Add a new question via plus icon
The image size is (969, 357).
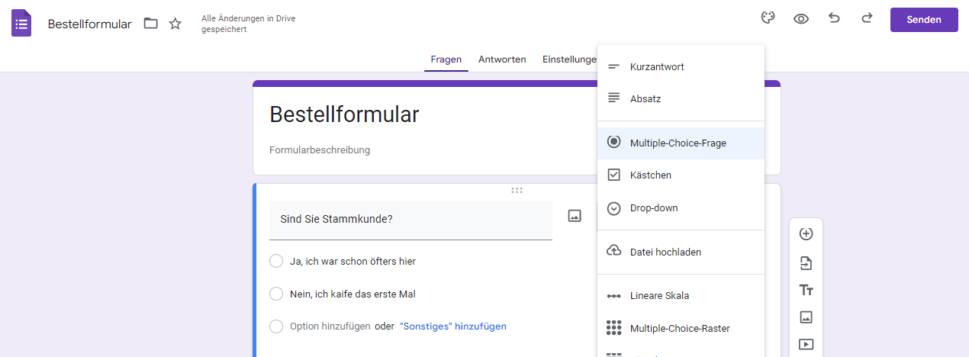tap(806, 234)
